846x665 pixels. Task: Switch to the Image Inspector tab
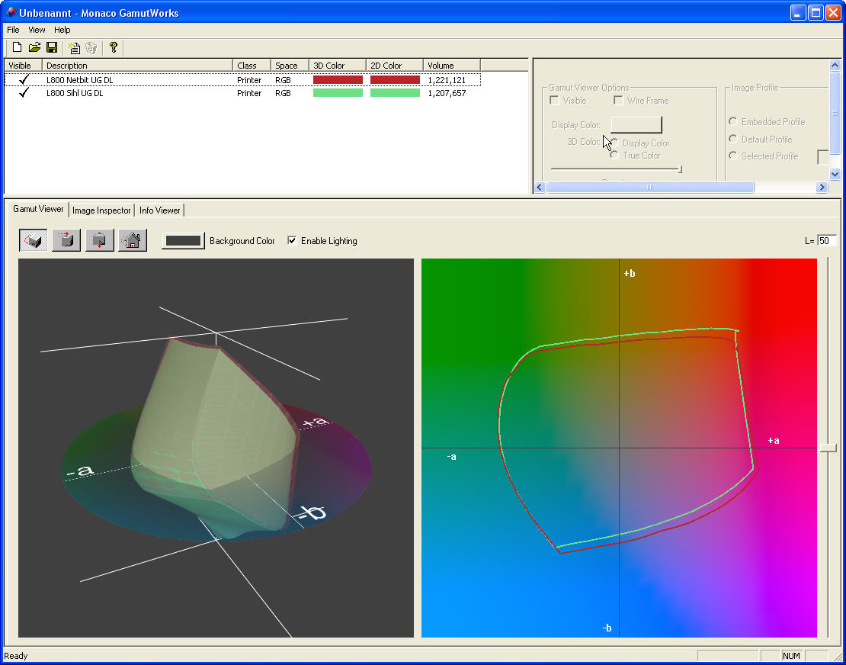click(x=101, y=210)
